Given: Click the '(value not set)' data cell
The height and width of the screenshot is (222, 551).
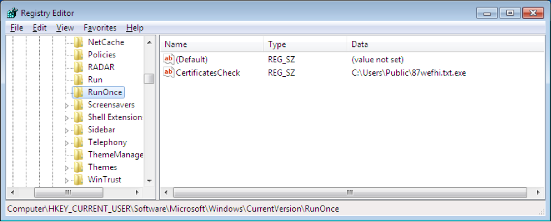Looking at the screenshot, I should [377, 60].
